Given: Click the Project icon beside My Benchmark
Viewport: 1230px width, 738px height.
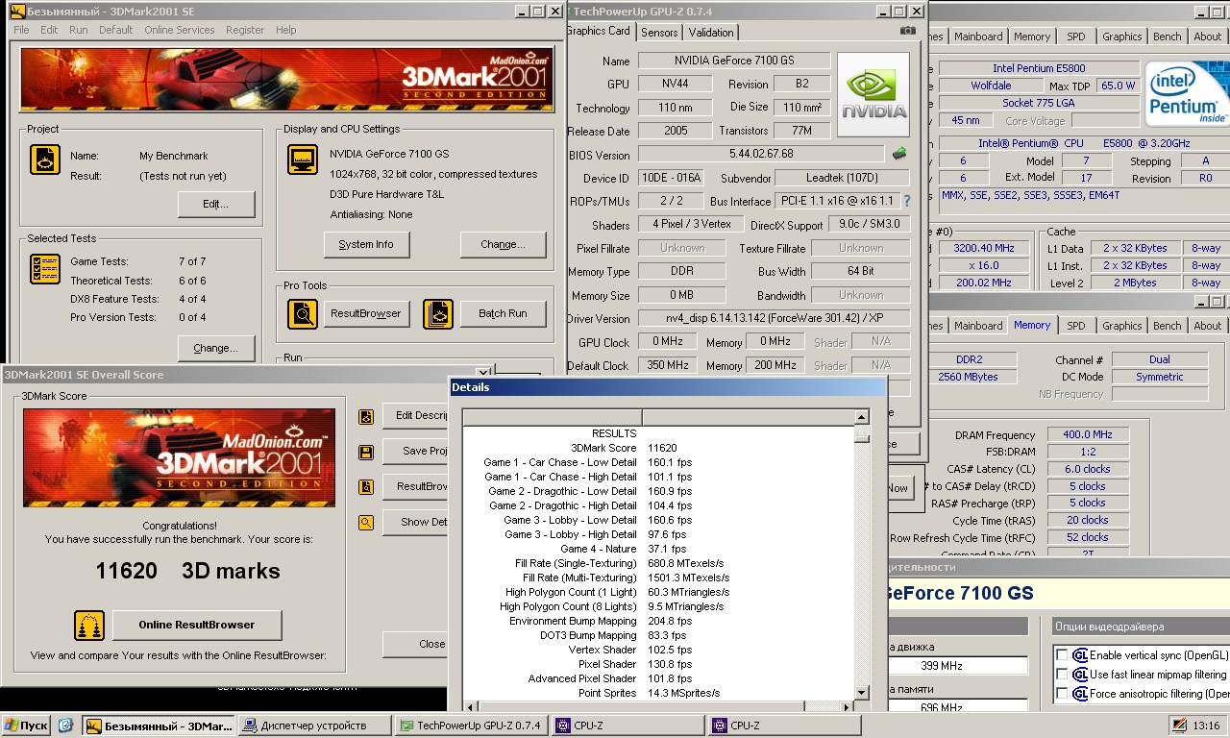Looking at the screenshot, I should (45, 159).
